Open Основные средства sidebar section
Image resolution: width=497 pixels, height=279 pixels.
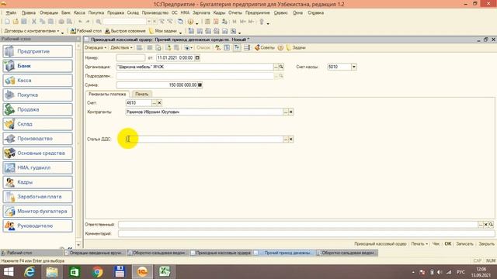point(38,153)
